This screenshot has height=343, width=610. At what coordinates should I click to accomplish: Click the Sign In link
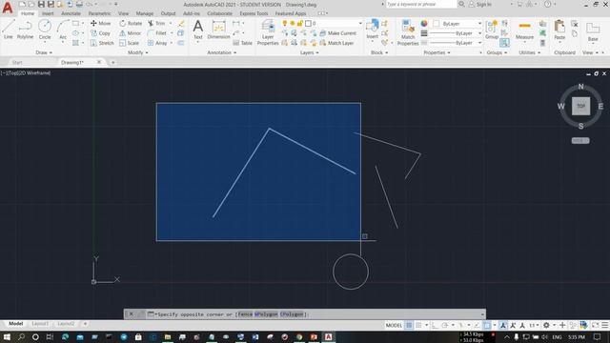(480, 4)
